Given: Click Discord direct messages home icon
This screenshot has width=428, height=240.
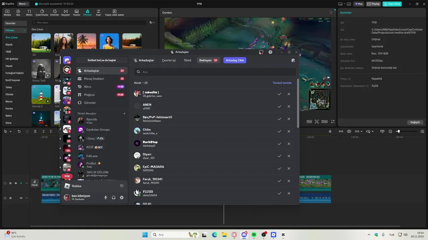Looking at the screenshot, I should [67, 60].
